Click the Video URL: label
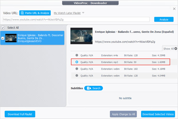This screenshot has height=119, width=178. [10, 13]
